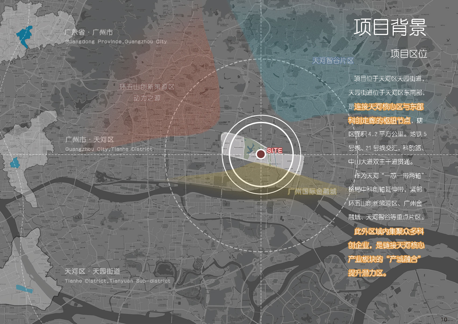Click the blue Tianyuan strip in the district inset

click(x=24, y=289)
